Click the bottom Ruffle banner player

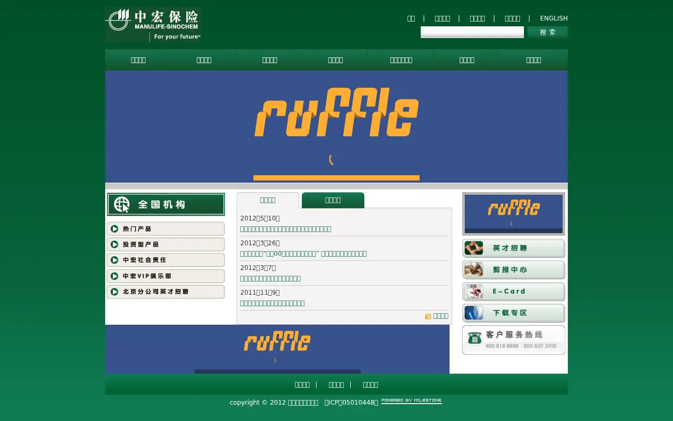tap(277, 349)
